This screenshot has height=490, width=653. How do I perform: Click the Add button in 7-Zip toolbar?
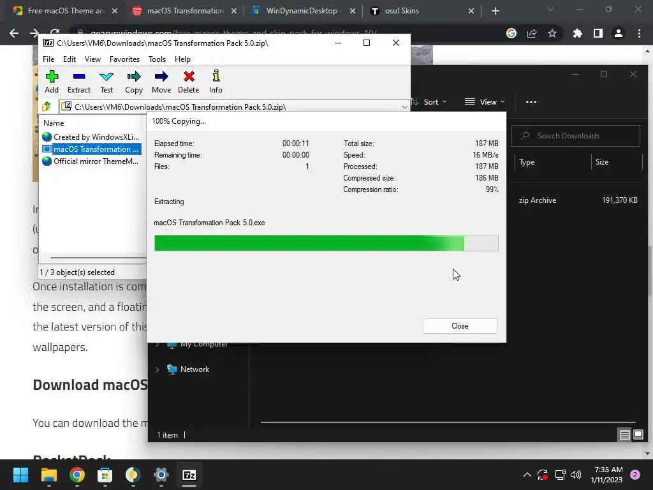(52, 82)
